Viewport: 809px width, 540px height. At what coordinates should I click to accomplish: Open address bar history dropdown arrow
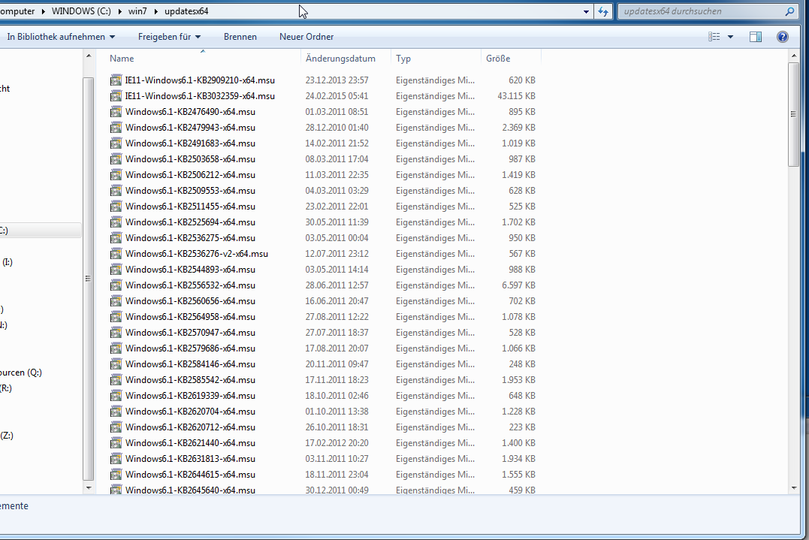point(586,11)
